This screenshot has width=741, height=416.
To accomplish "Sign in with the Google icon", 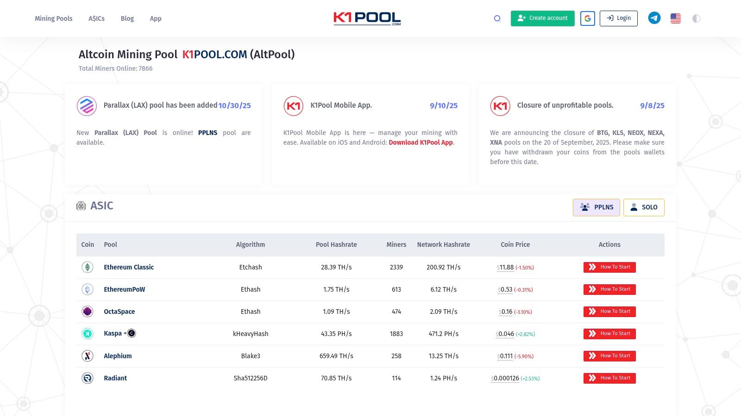I will (x=587, y=18).
